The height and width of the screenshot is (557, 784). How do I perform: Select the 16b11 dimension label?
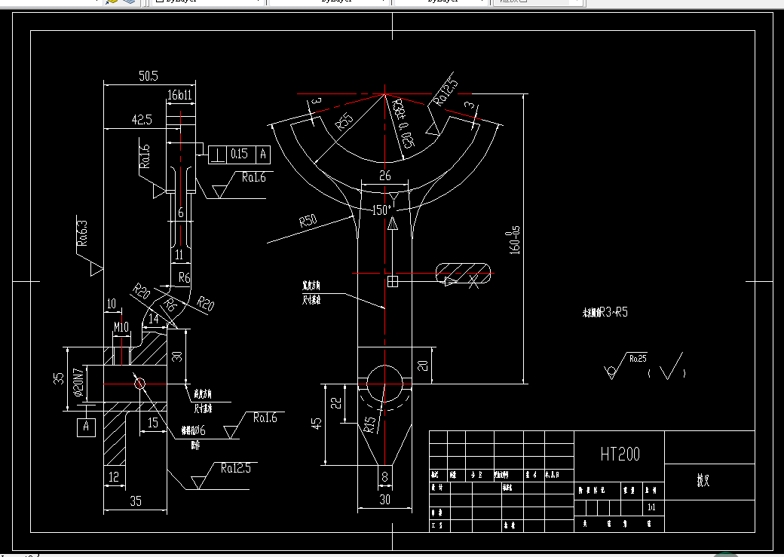179,95
